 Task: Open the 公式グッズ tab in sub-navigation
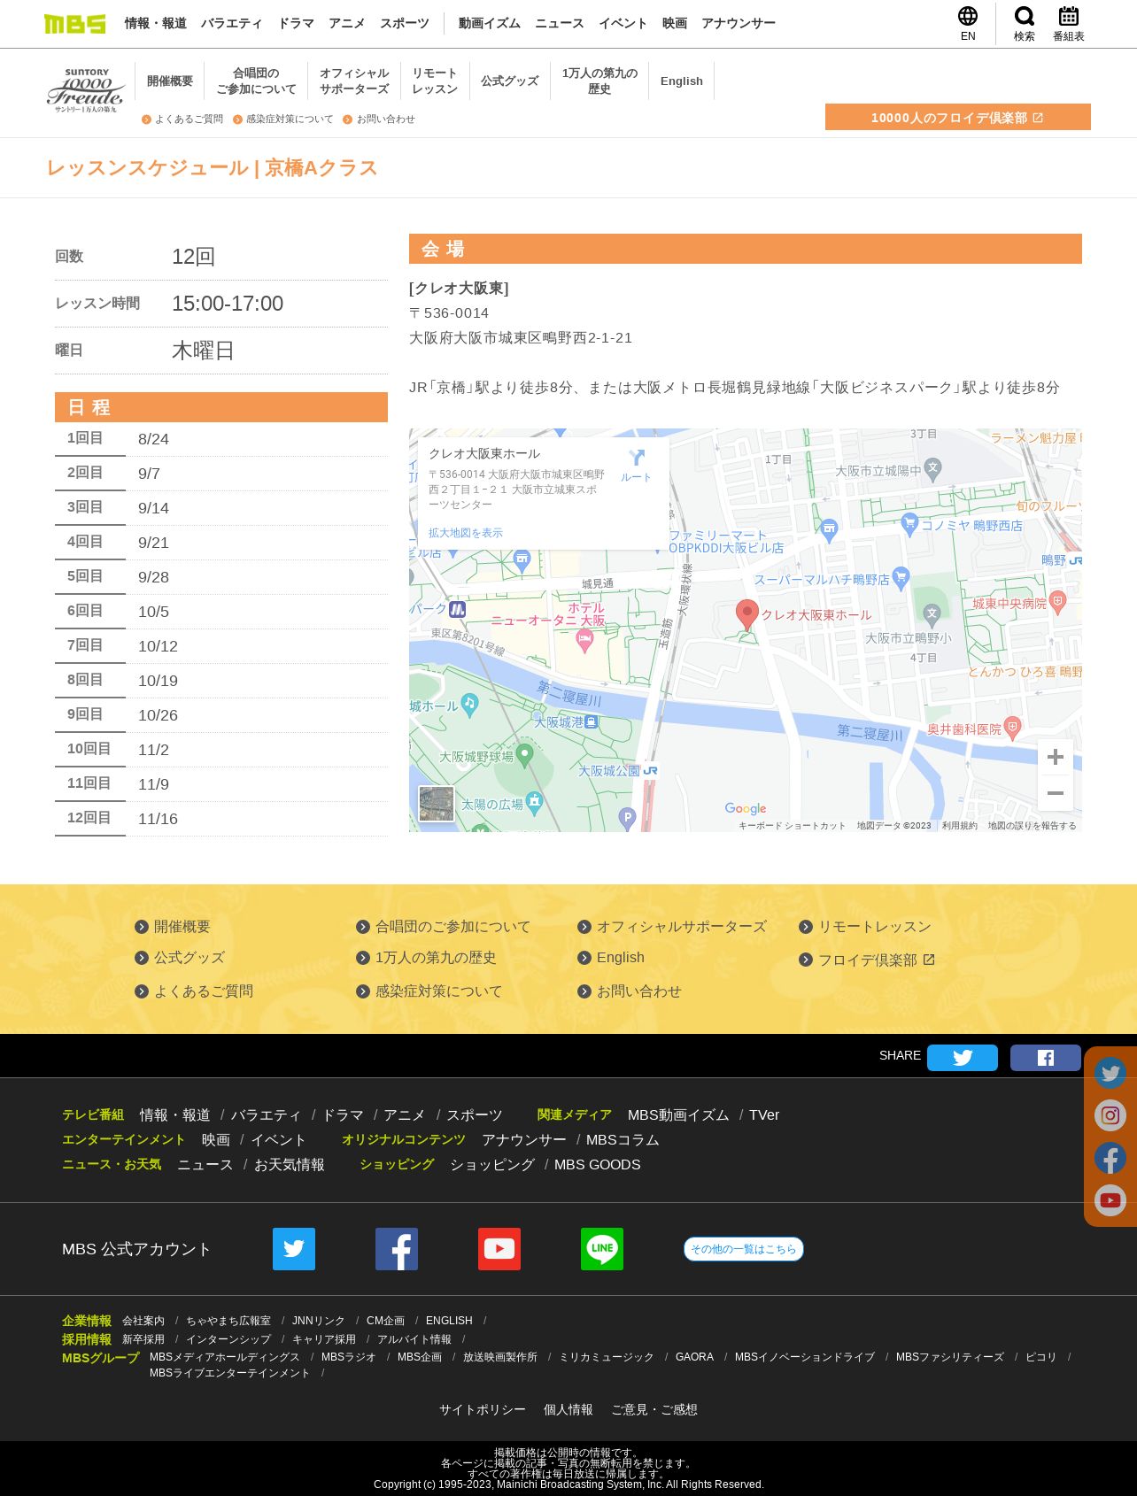click(510, 81)
